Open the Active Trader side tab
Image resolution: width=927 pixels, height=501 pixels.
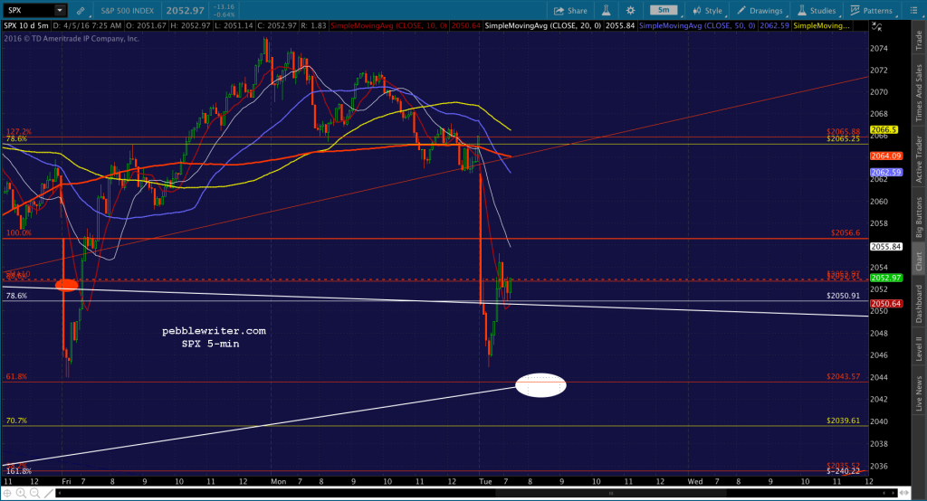point(919,159)
